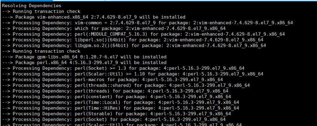317x126 pixels.
Task: Click the 'perl(Scalar::Util) >= 1.10' line
Action: tap(133, 74)
